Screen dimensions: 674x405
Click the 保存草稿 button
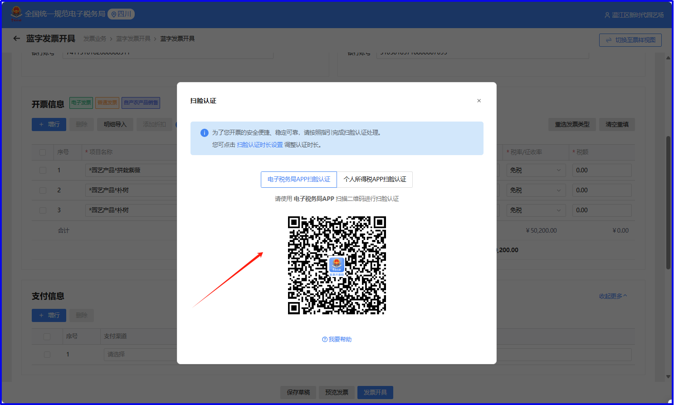pyautogui.click(x=298, y=392)
